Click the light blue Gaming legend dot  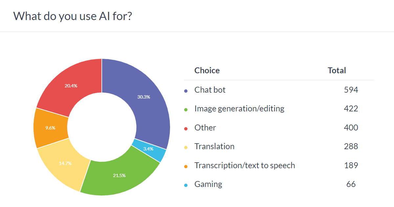[x=186, y=185]
